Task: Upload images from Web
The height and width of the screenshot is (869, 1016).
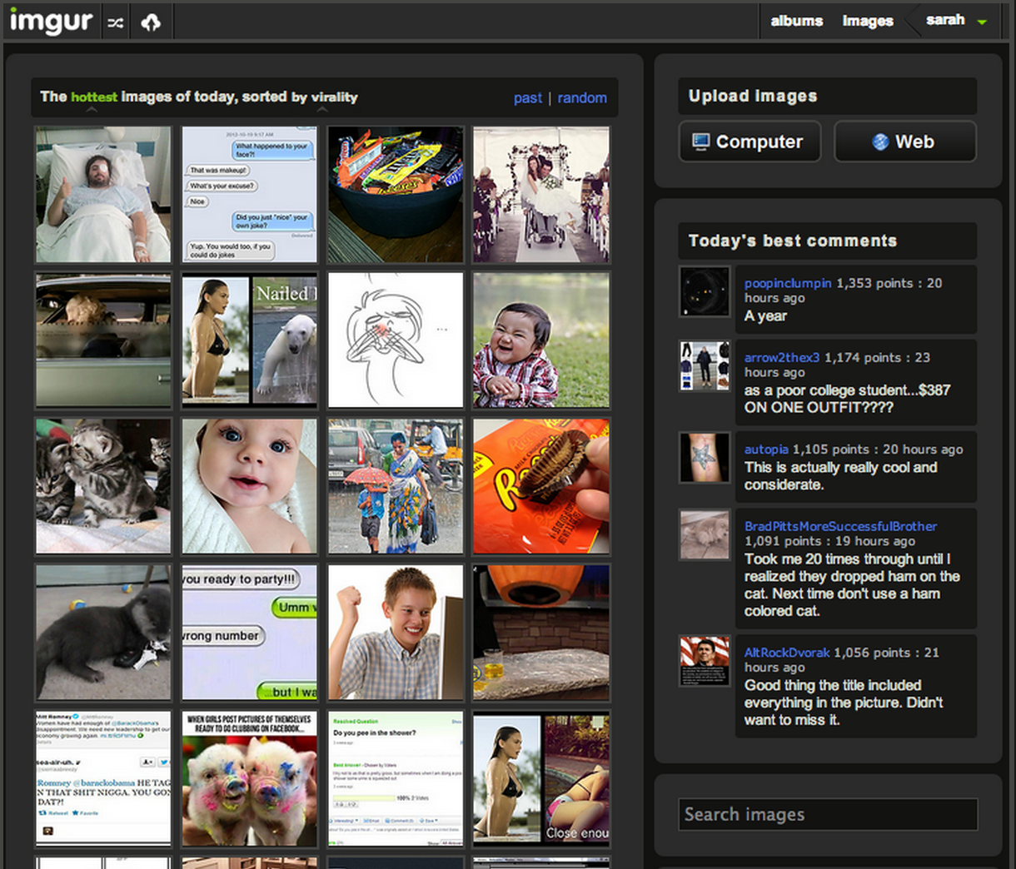Action: (904, 142)
